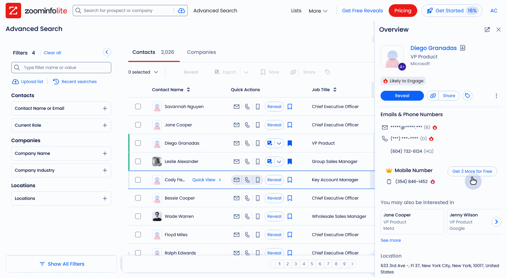The image size is (507, 278).
Task: Click Quick View on Cody Fisher row
Action: tap(207, 180)
